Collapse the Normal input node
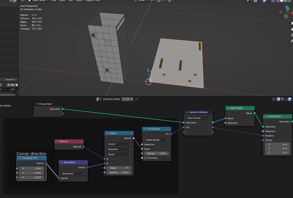The width and height of the screenshot is (293, 198). pyautogui.click(x=57, y=141)
